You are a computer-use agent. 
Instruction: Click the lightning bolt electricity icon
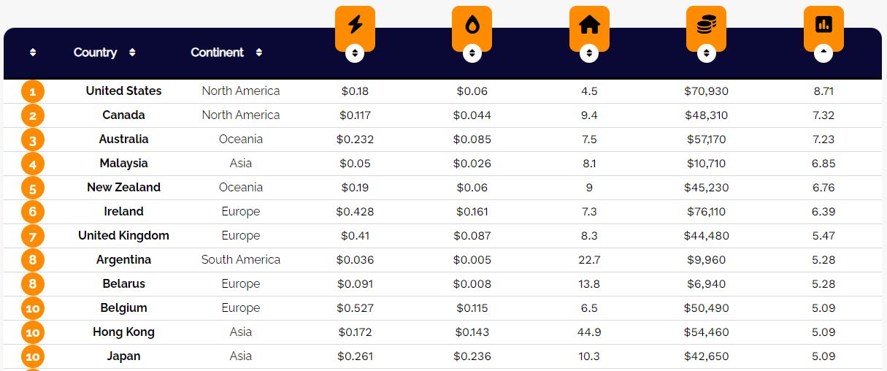pyautogui.click(x=355, y=25)
